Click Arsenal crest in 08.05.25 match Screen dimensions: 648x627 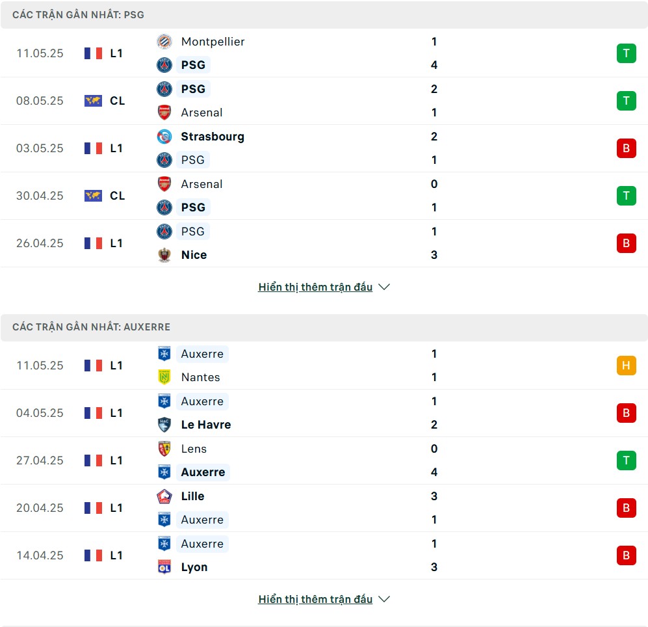pyautogui.click(x=164, y=113)
